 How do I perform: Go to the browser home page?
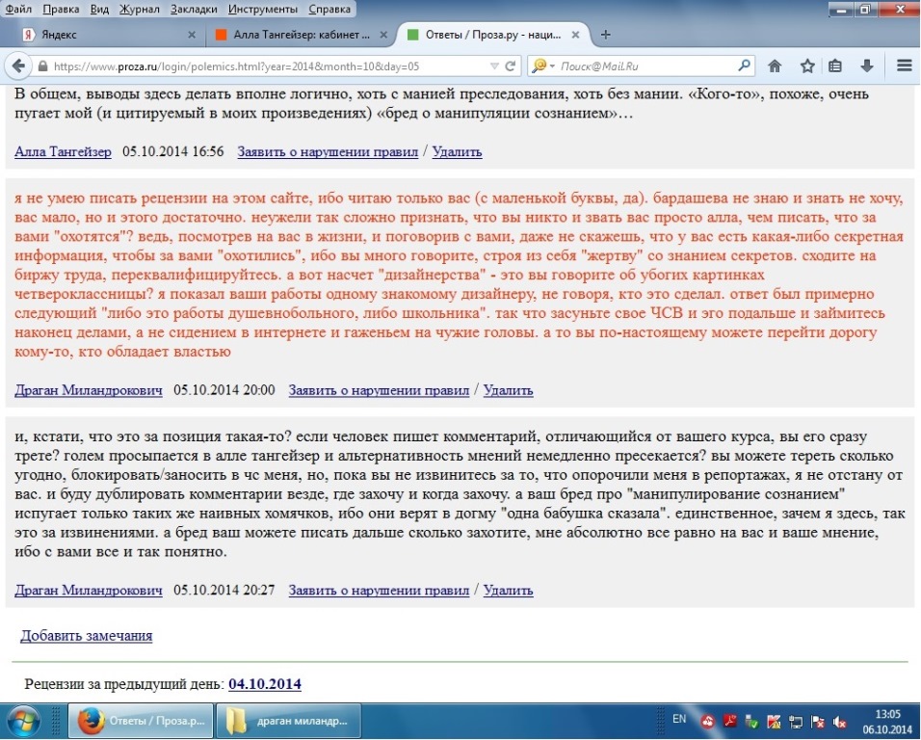pyautogui.click(x=775, y=66)
